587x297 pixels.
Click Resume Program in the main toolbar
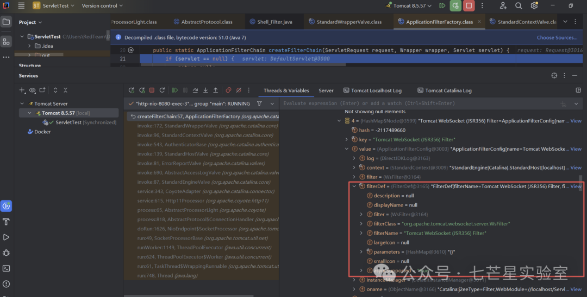click(x=442, y=5)
